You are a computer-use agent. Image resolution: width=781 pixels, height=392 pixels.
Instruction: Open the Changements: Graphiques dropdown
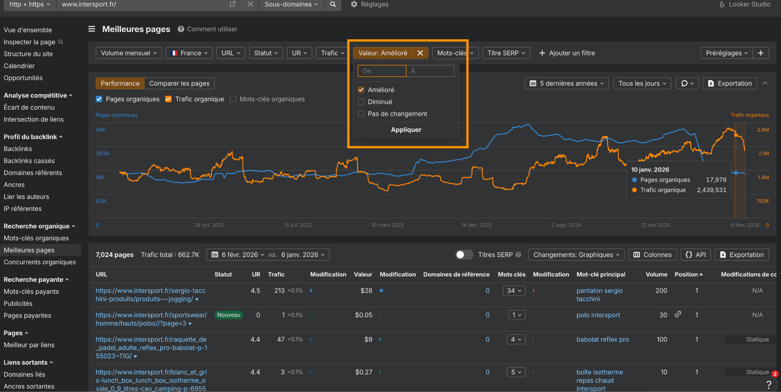click(x=576, y=255)
